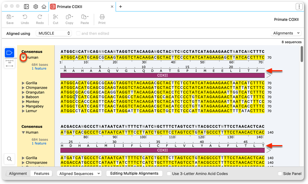Go to the home icon
Viewport: 308px width, 184px height.
pos(44,7)
